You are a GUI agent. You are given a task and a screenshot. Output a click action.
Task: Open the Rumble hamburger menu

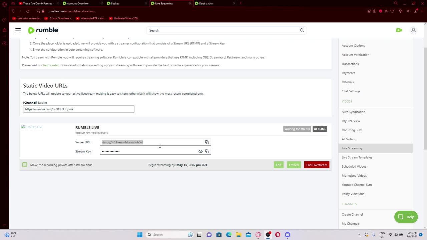[18, 30]
